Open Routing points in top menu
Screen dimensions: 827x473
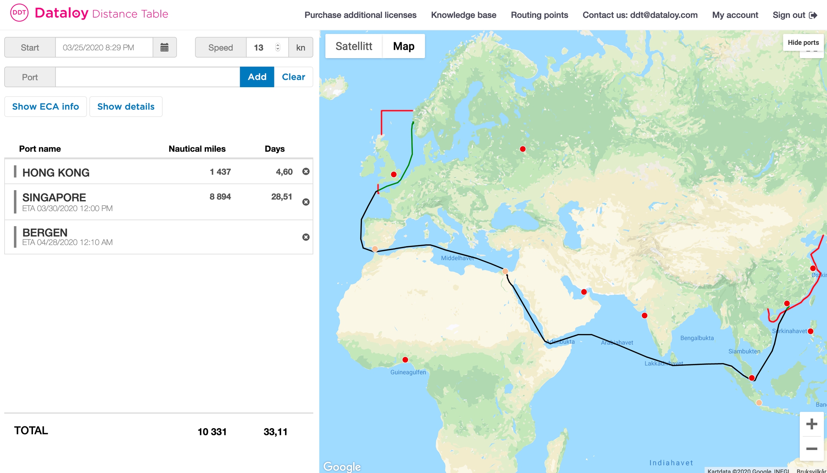(539, 15)
